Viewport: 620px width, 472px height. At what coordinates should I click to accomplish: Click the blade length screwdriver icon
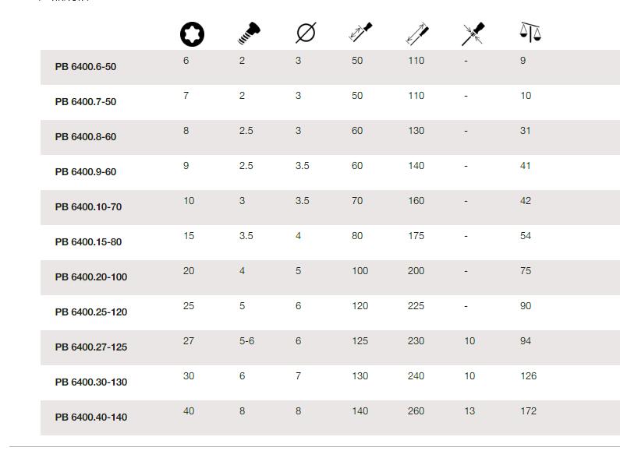tap(360, 32)
